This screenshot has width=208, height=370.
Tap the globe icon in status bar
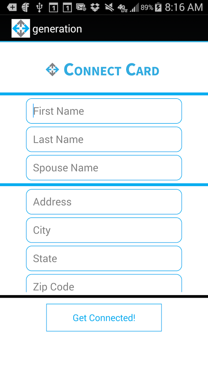click(25, 7)
